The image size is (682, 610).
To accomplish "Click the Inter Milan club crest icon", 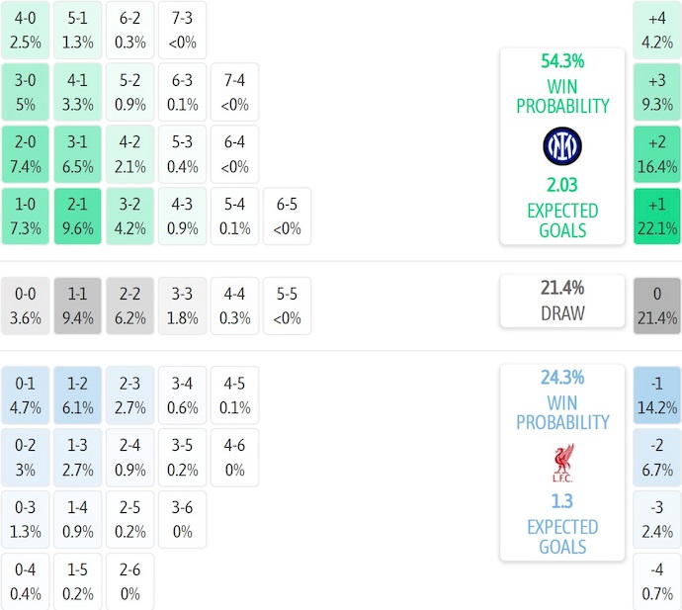I will pyautogui.click(x=562, y=146).
